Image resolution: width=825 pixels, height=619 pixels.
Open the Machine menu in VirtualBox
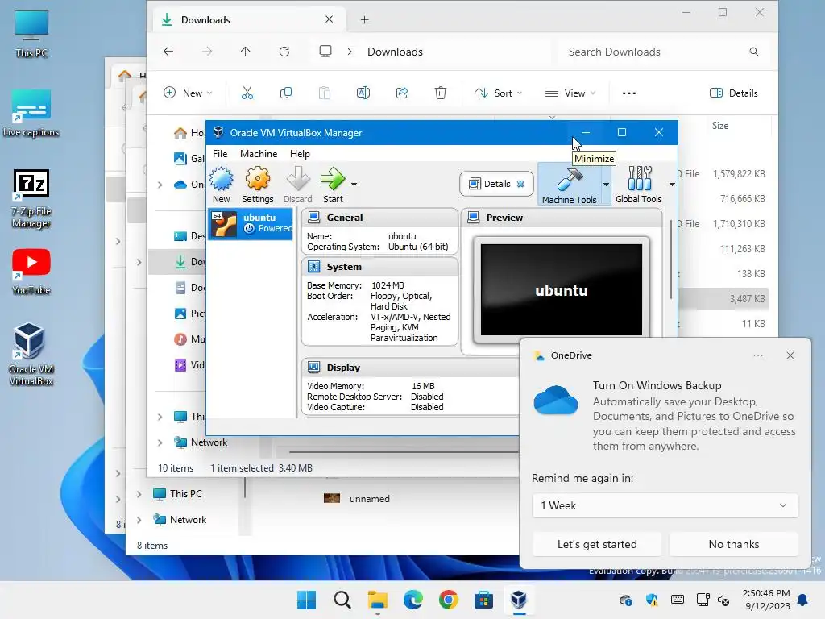[259, 154]
